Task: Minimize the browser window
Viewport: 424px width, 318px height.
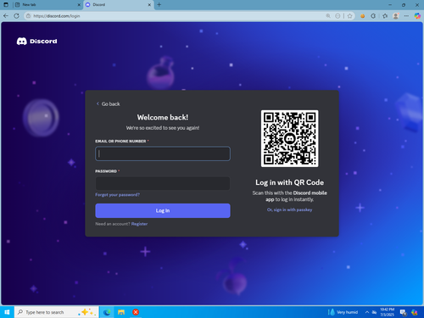Action: [x=390, y=5]
